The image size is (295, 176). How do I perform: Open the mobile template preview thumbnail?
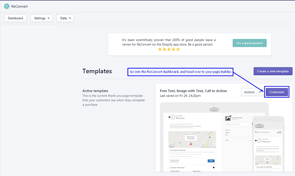point(268,144)
